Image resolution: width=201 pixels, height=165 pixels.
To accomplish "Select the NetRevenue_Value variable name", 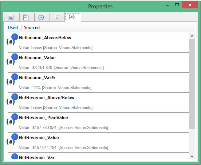I will [x=39, y=138].
